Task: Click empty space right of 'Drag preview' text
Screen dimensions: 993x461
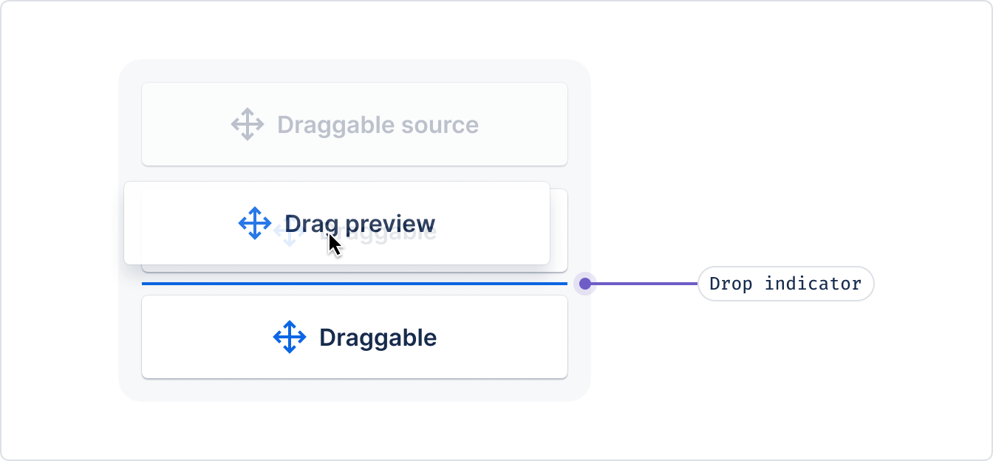Action: [491, 223]
